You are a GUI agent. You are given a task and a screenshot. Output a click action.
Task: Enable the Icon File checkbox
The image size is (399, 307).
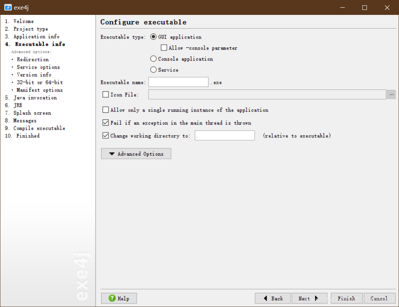click(106, 95)
